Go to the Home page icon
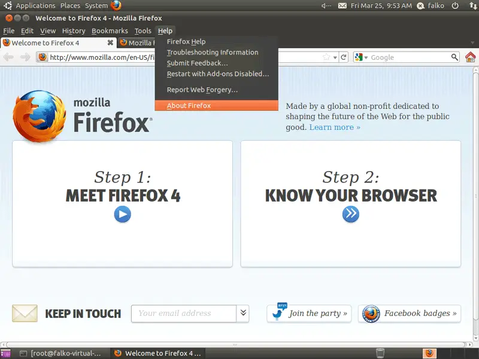Screen dimensions: 479x359 [471, 57]
